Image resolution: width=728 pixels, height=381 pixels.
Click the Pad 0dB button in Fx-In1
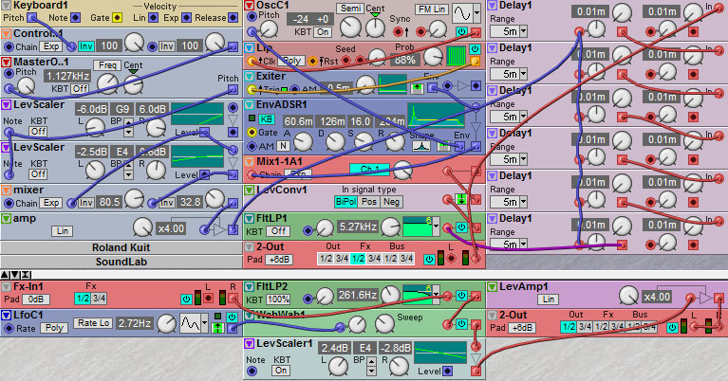point(36,299)
